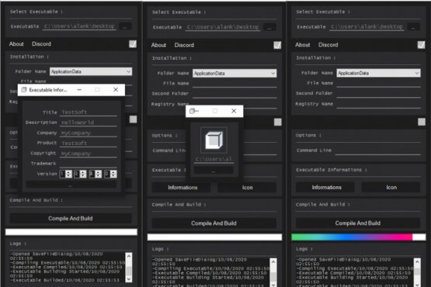The height and width of the screenshot is (287, 431).
Task: Click the Title field containing TestSoft
Action: click(x=89, y=112)
